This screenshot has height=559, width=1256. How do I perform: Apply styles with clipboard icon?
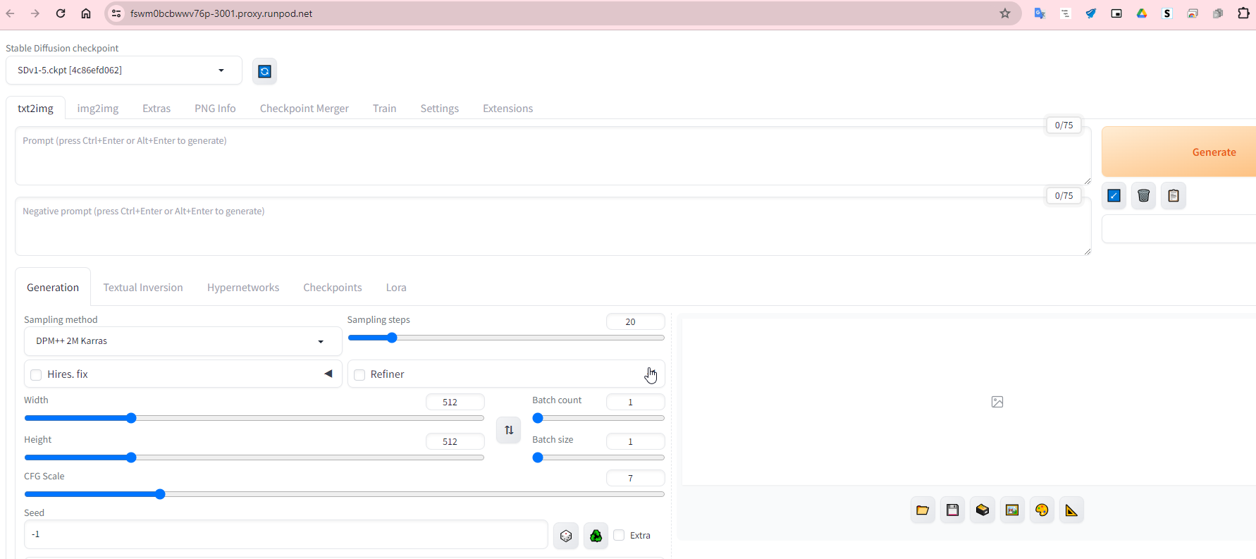1173,196
